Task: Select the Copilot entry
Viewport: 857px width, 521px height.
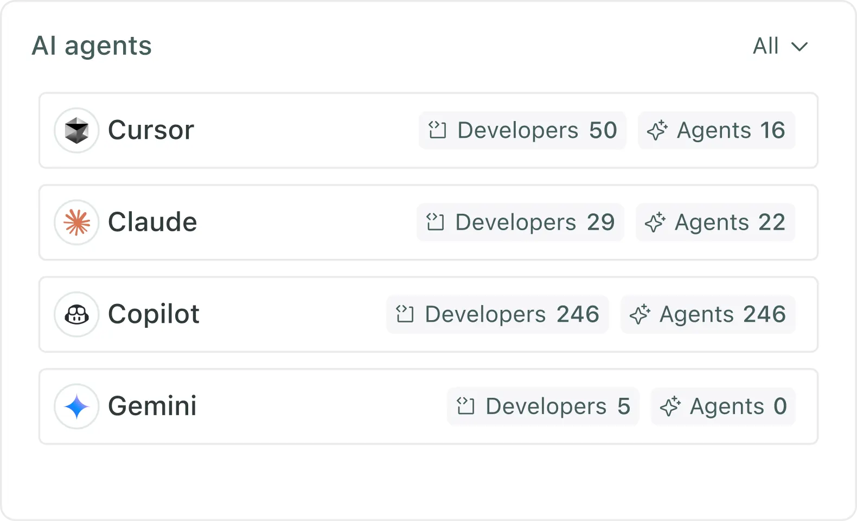Action: (x=271, y=314)
